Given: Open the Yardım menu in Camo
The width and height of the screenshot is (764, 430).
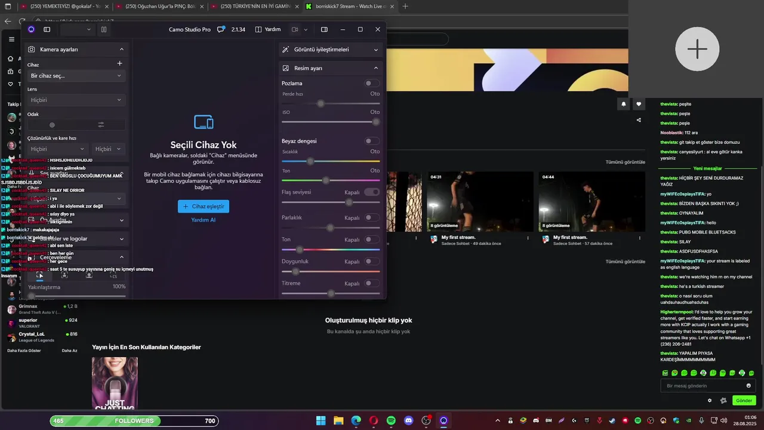Looking at the screenshot, I should (x=267, y=29).
